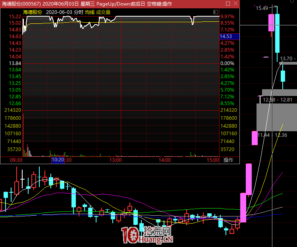Maximize the intraday chart popup window
The image size is (297, 247).
pos(228,4)
